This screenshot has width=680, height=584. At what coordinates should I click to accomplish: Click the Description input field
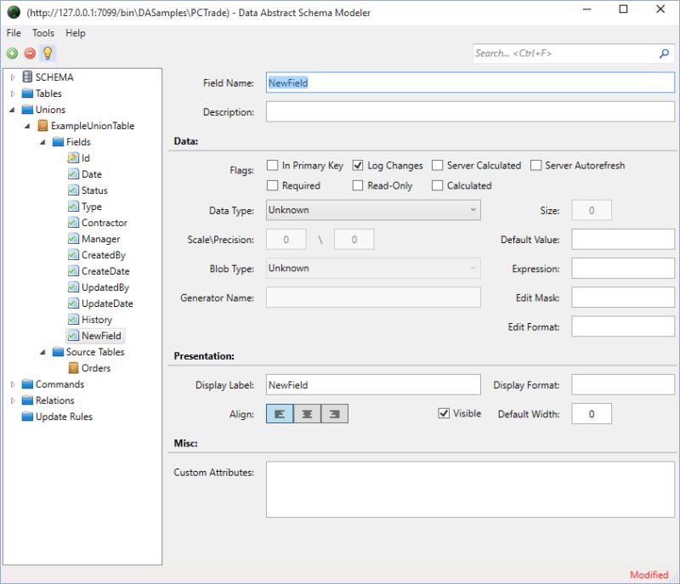click(x=470, y=112)
